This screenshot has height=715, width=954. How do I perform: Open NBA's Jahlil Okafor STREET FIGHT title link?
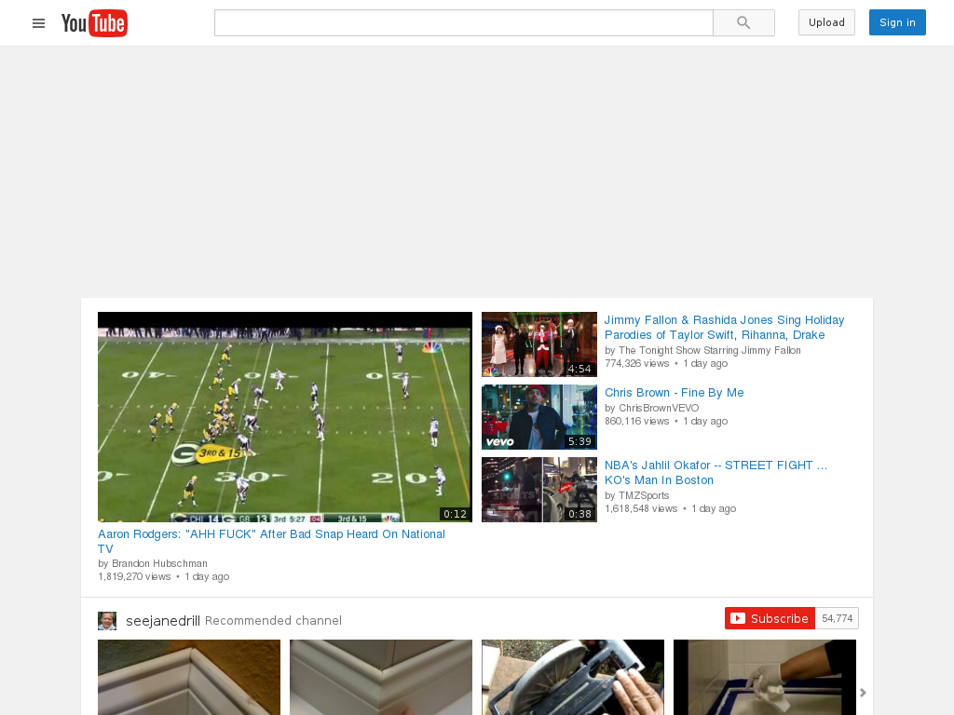(715, 472)
